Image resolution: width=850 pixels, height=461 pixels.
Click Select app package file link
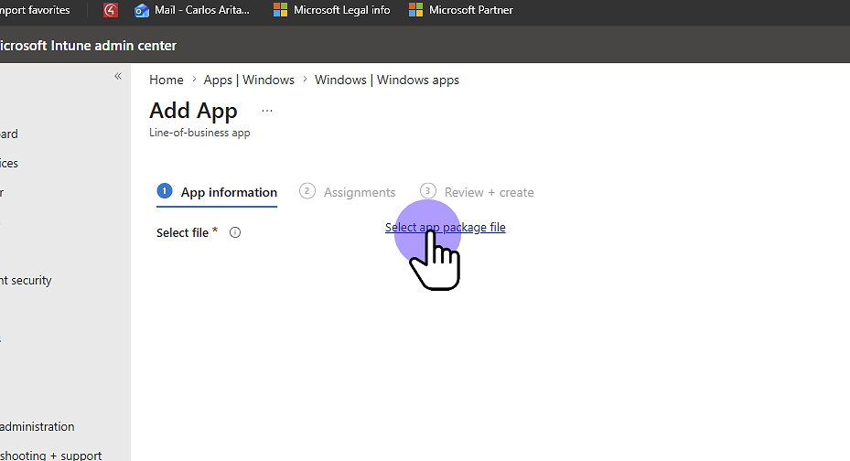coord(445,228)
